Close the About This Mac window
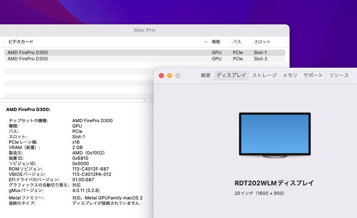The width and height of the screenshot is (357, 218). tap(161, 76)
